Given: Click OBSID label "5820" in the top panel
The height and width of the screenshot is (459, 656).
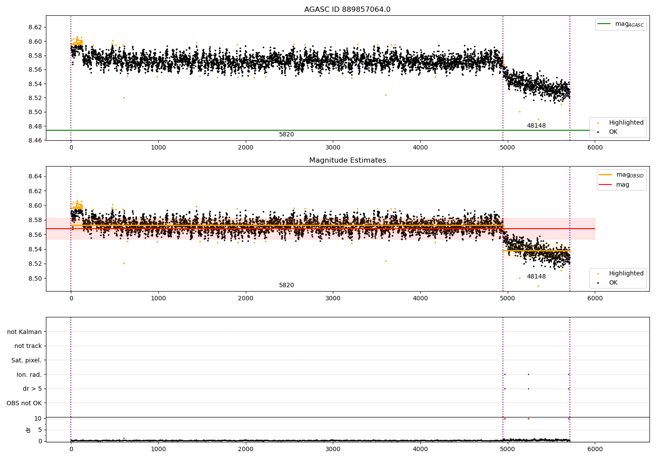Looking at the screenshot, I should point(286,135).
